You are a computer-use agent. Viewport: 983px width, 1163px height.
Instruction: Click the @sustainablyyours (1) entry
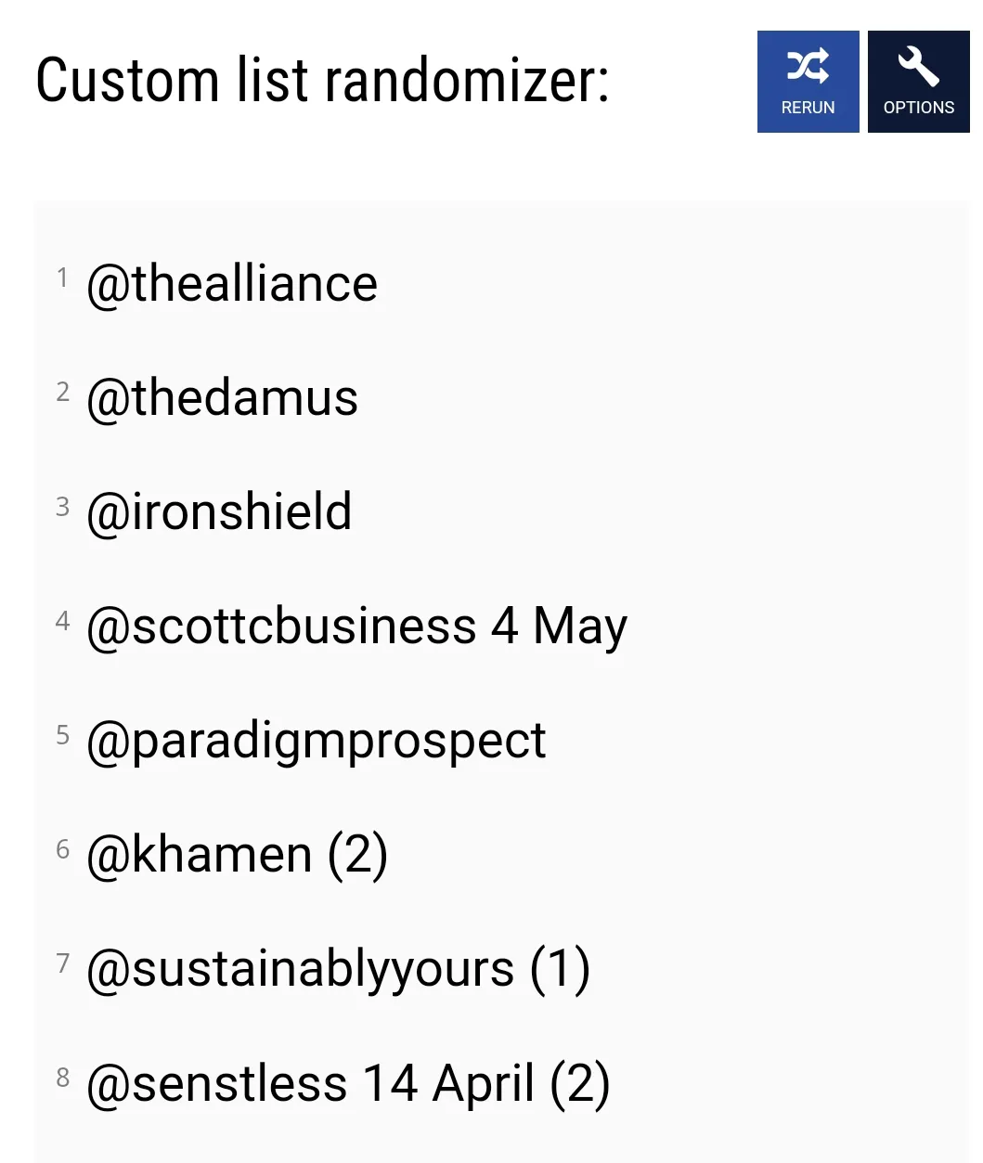(x=338, y=968)
